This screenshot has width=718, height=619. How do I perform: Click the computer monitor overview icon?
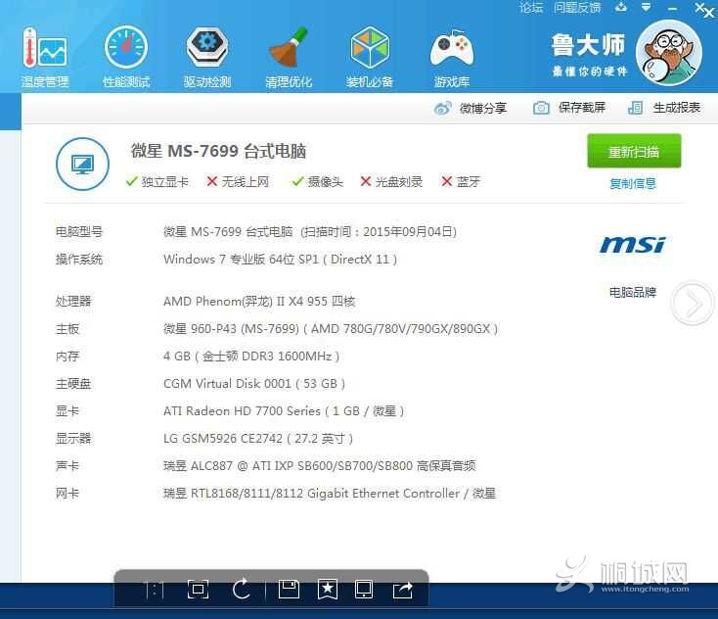(82, 164)
